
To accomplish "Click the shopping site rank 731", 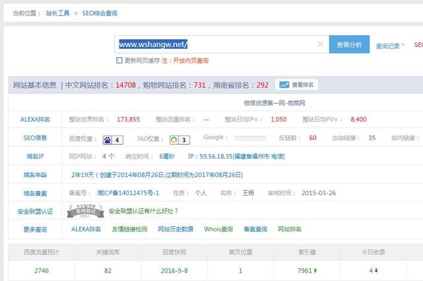I will click(200, 85).
